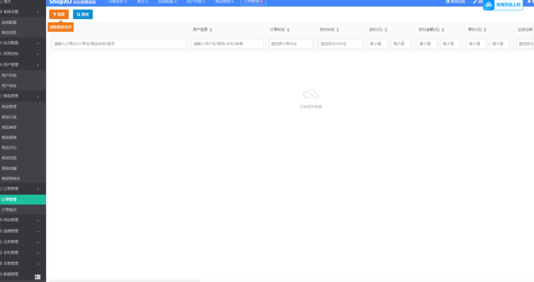The height and width of the screenshot is (282, 534).
Task: Close the 首页 tab with its x
Action: (147, 2)
